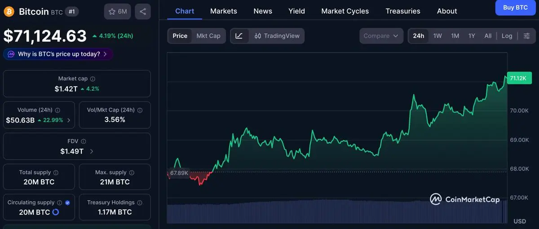Open the Treasuries tab
539x229 pixels.
(x=403, y=11)
